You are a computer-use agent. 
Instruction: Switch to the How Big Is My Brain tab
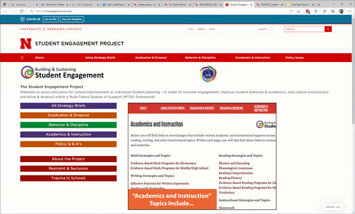tap(300, 5)
